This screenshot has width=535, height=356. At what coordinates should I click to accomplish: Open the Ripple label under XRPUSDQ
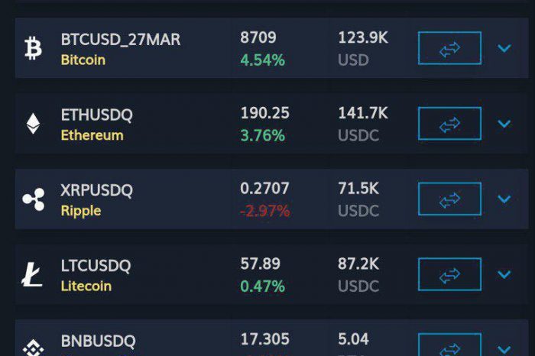point(81,211)
